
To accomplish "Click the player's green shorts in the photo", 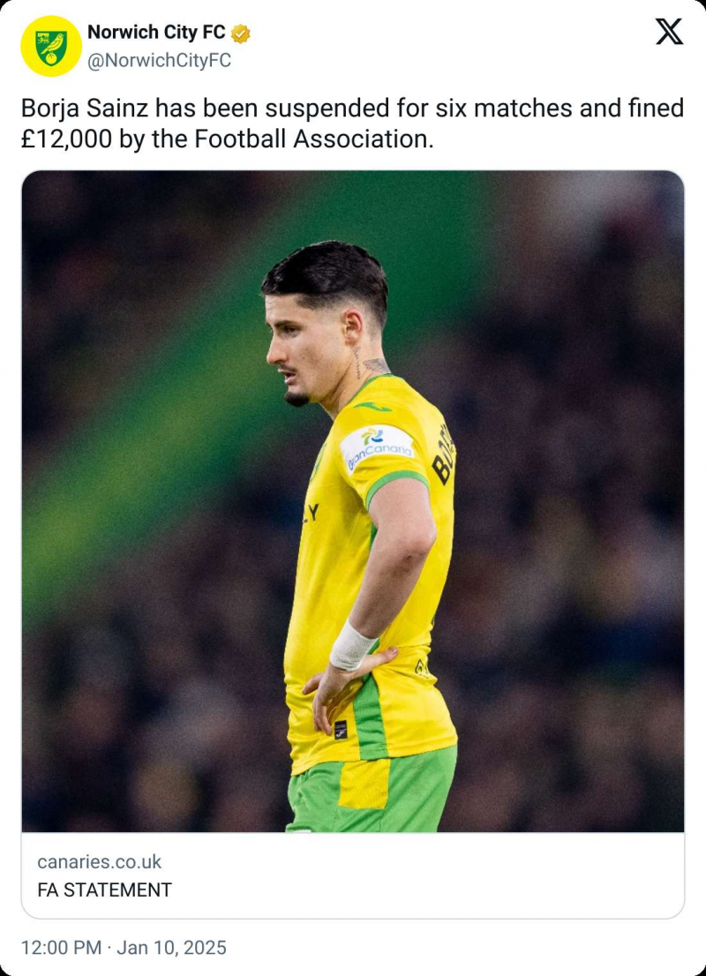I will click(372, 791).
